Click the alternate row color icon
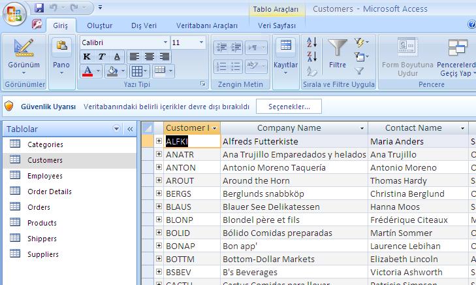The image size is (476, 285). 160,70
